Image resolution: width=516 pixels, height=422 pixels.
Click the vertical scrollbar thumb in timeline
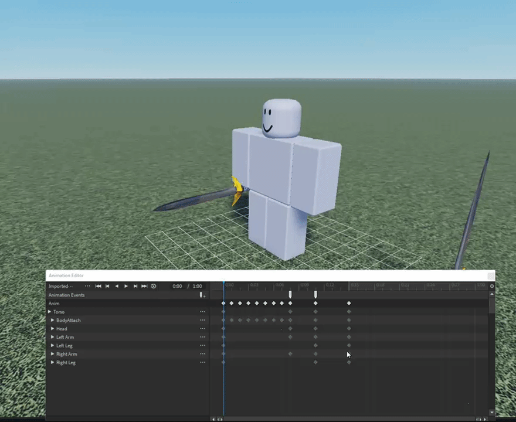pos(491,305)
